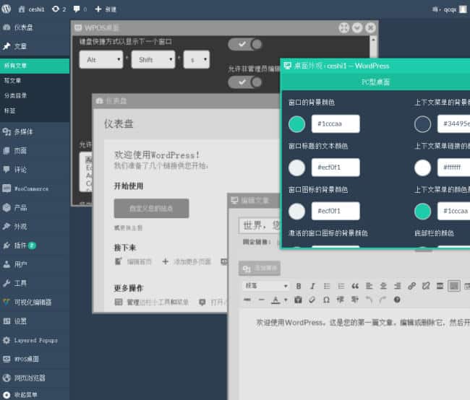The height and width of the screenshot is (400, 470).
Task: Open the 段落 paragraph format dropdown
Action: point(266,286)
